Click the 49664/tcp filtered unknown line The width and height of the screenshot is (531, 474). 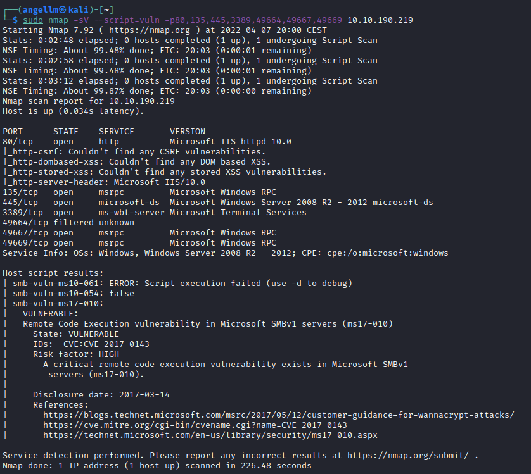tap(68, 223)
